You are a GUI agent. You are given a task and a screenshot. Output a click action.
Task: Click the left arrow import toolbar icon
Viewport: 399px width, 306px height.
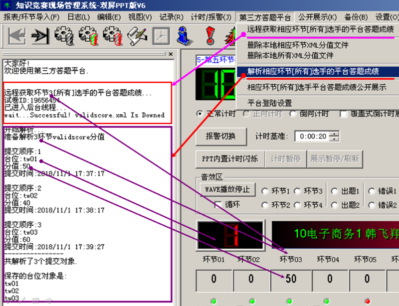click(x=16, y=36)
